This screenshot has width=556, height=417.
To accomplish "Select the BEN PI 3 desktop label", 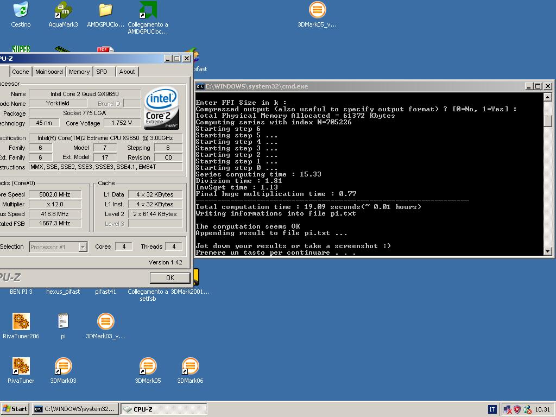I will click(21, 292).
